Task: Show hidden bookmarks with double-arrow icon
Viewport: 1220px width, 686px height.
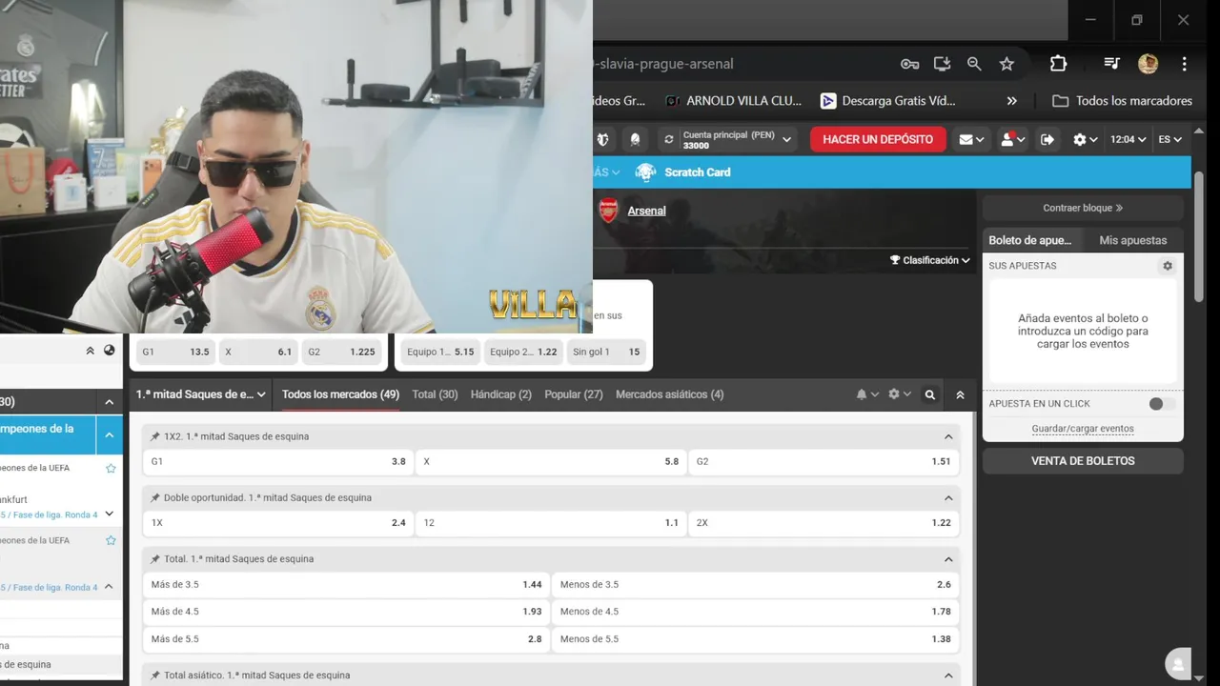Action: click(1012, 101)
